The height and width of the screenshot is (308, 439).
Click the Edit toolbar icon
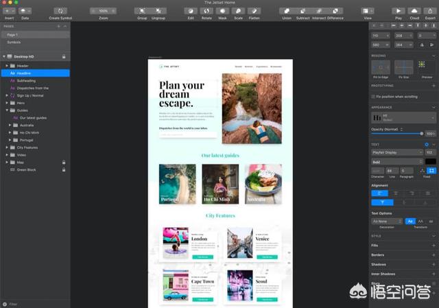pos(191,11)
